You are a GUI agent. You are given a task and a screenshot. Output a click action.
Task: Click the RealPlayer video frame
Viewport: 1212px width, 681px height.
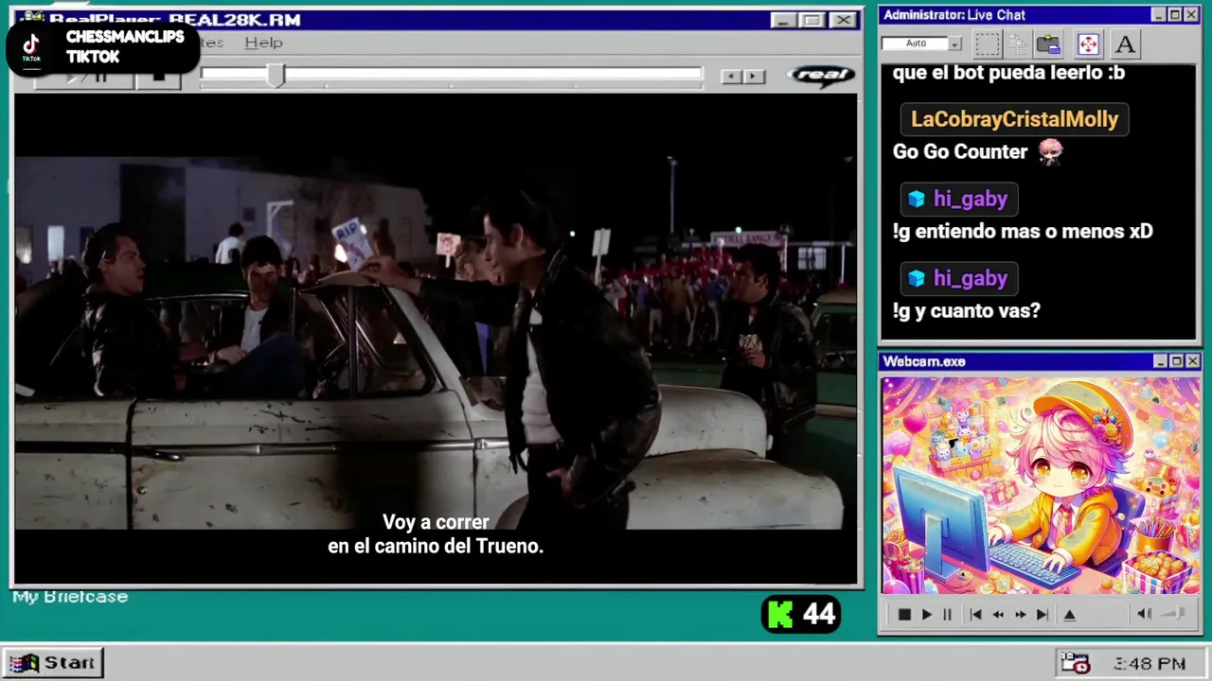(x=436, y=338)
